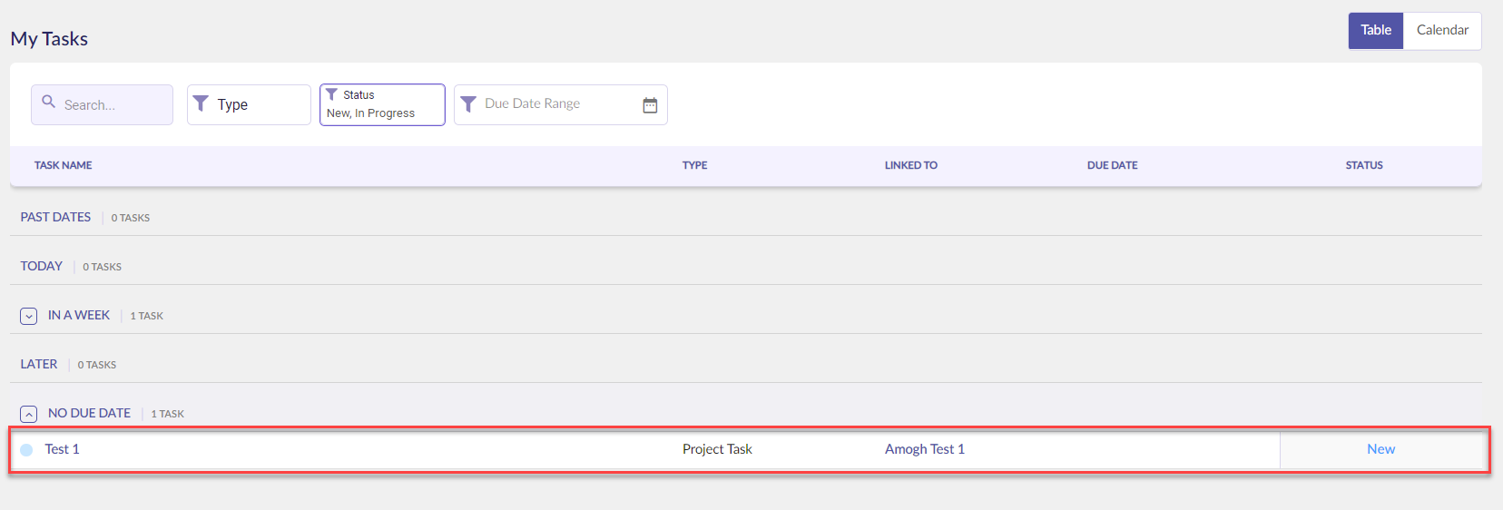Open the Amogh Test 1 linked project

[925, 449]
